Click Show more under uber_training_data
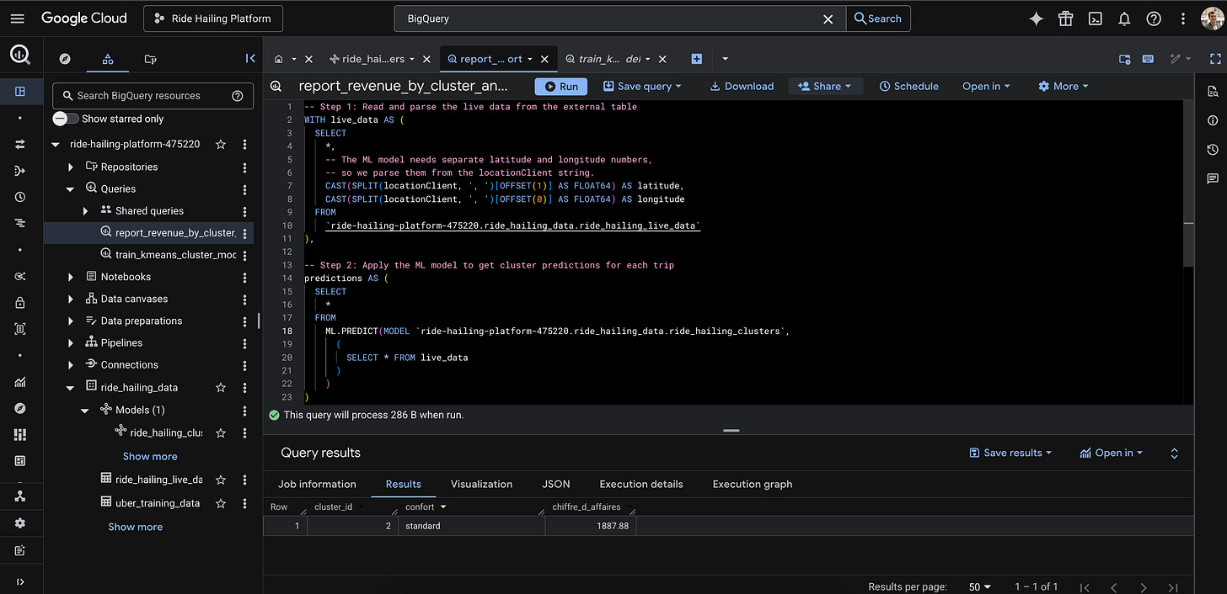This screenshot has height=594, width=1227. click(x=135, y=526)
